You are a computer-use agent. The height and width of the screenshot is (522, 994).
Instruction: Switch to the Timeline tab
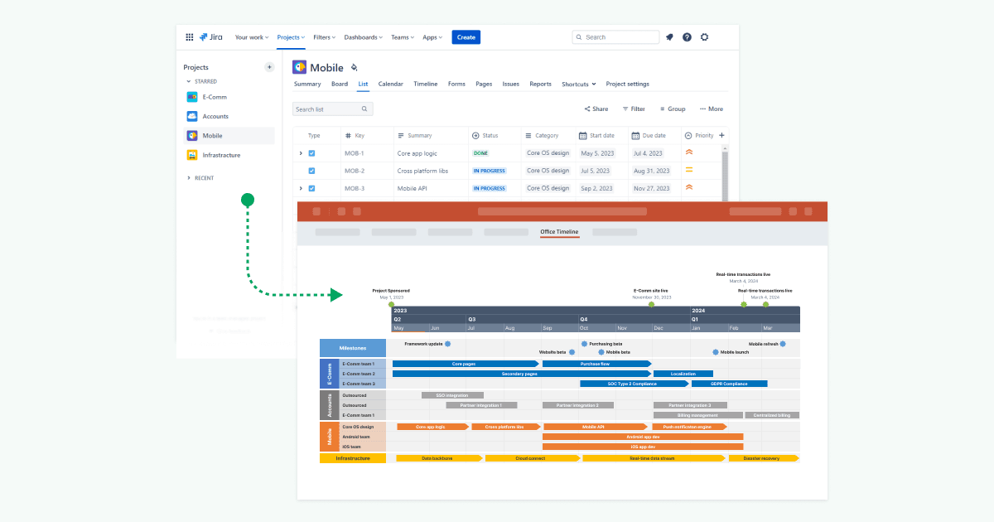coord(427,84)
